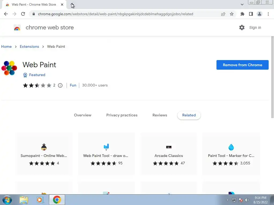Switch to the Overview tab

[82, 115]
